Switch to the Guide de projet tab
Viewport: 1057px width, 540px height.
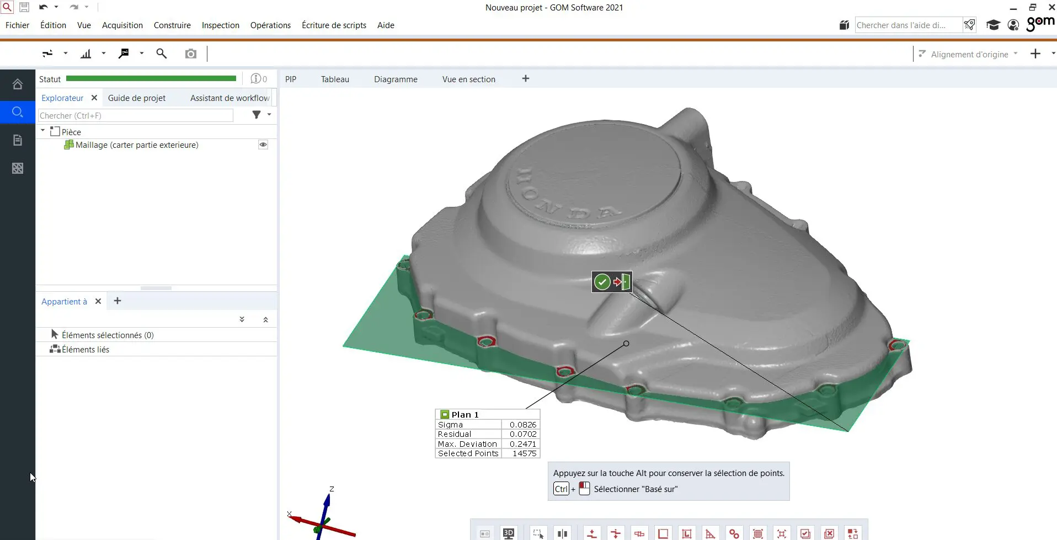point(137,98)
